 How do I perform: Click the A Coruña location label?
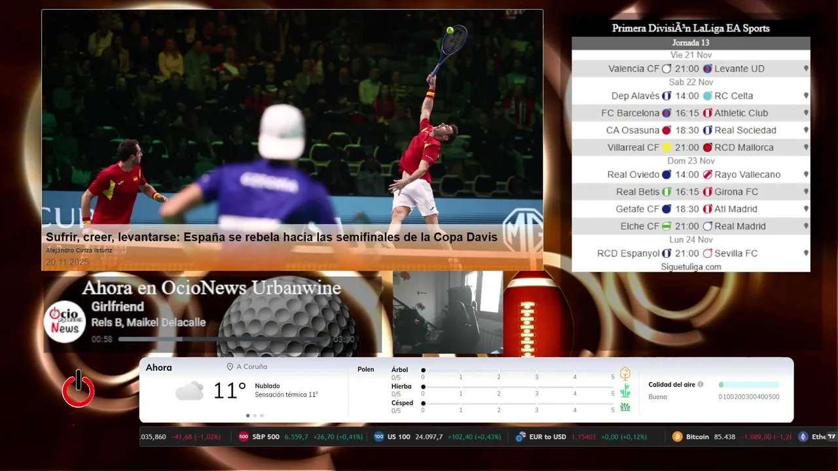click(x=251, y=367)
